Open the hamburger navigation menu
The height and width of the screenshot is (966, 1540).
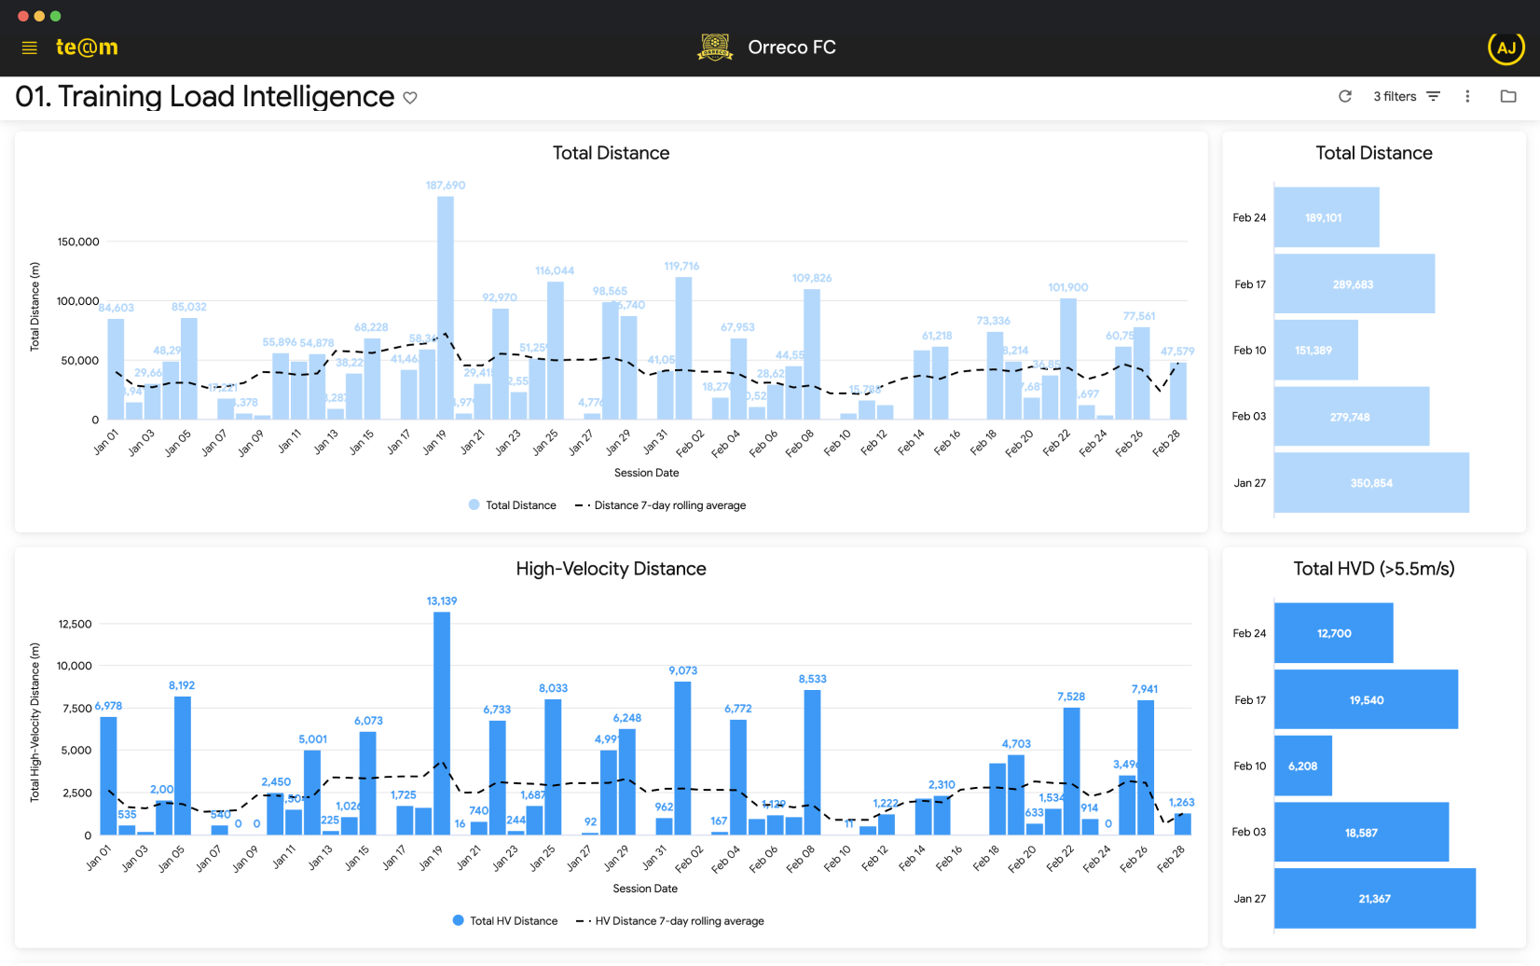(x=29, y=48)
